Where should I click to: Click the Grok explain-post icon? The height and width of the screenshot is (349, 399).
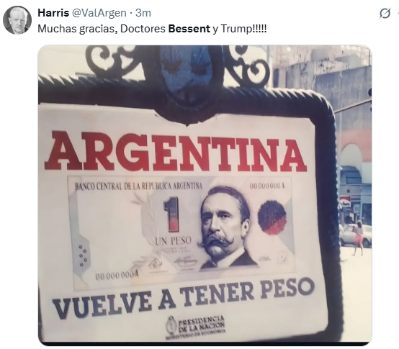[385, 13]
